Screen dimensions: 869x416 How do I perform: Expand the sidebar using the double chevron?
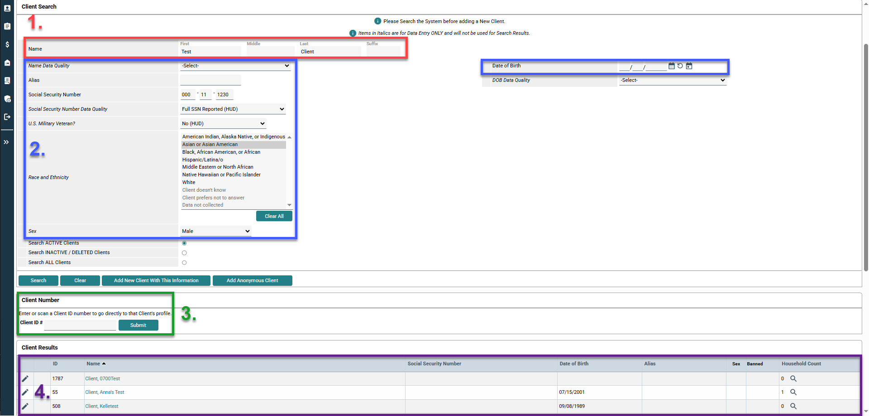[7, 142]
